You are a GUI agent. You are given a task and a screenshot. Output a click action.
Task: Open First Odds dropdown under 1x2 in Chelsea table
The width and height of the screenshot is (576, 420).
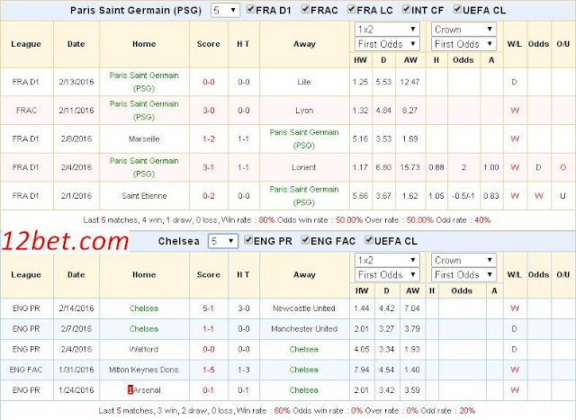coord(387,274)
